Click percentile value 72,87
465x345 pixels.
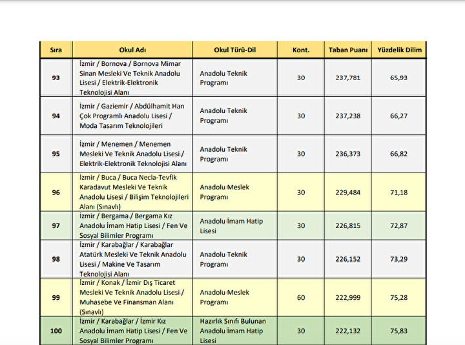pyautogui.click(x=399, y=225)
